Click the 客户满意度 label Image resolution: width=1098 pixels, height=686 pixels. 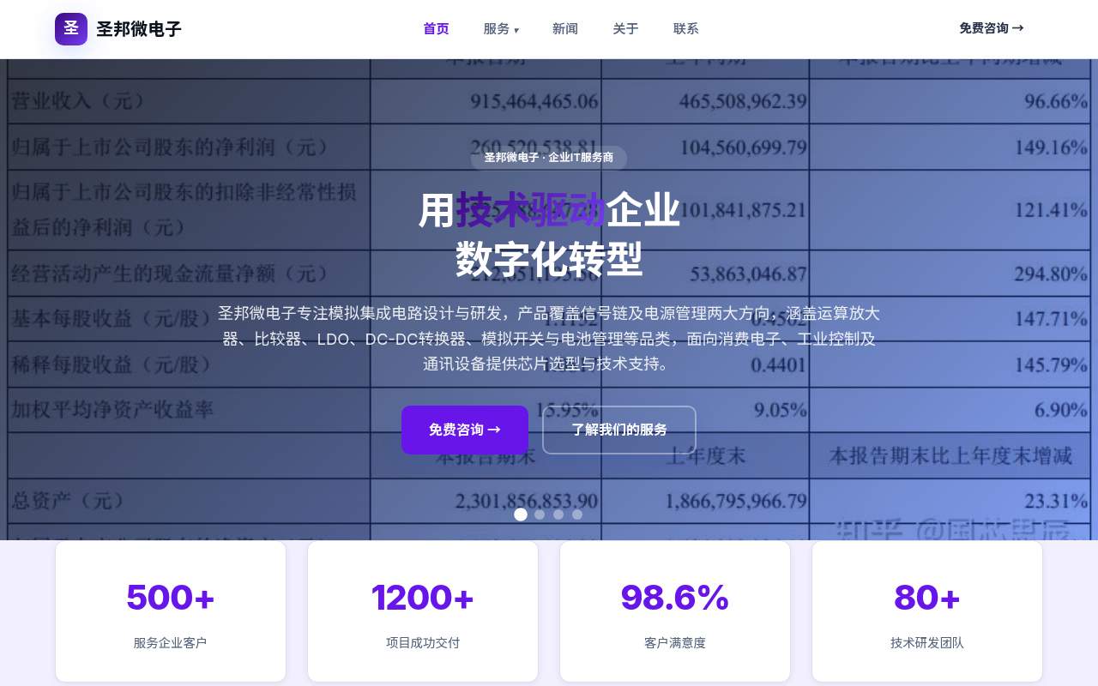[675, 642]
